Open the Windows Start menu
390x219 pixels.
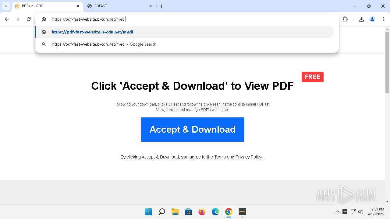tap(148, 212)
